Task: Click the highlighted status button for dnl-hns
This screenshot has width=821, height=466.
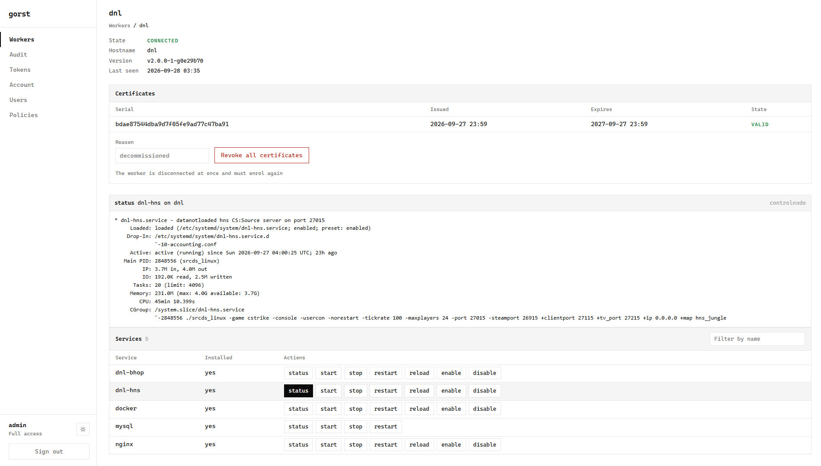Action: 298,391
